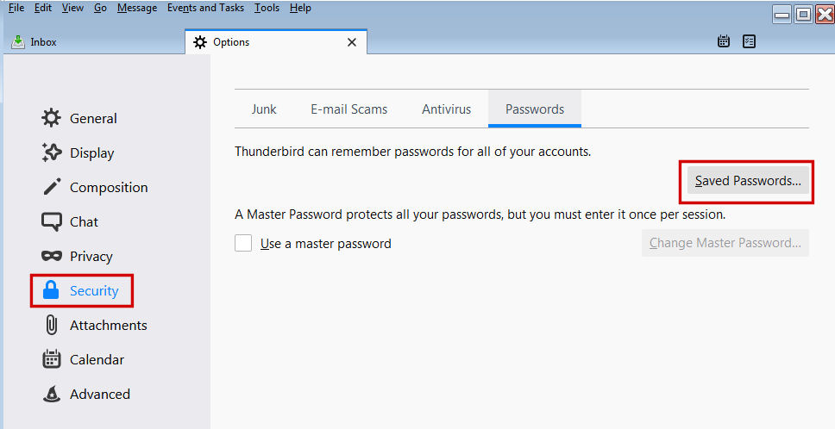
Task: Open the tasks tab toolbar icon
Action: (749, 41)
